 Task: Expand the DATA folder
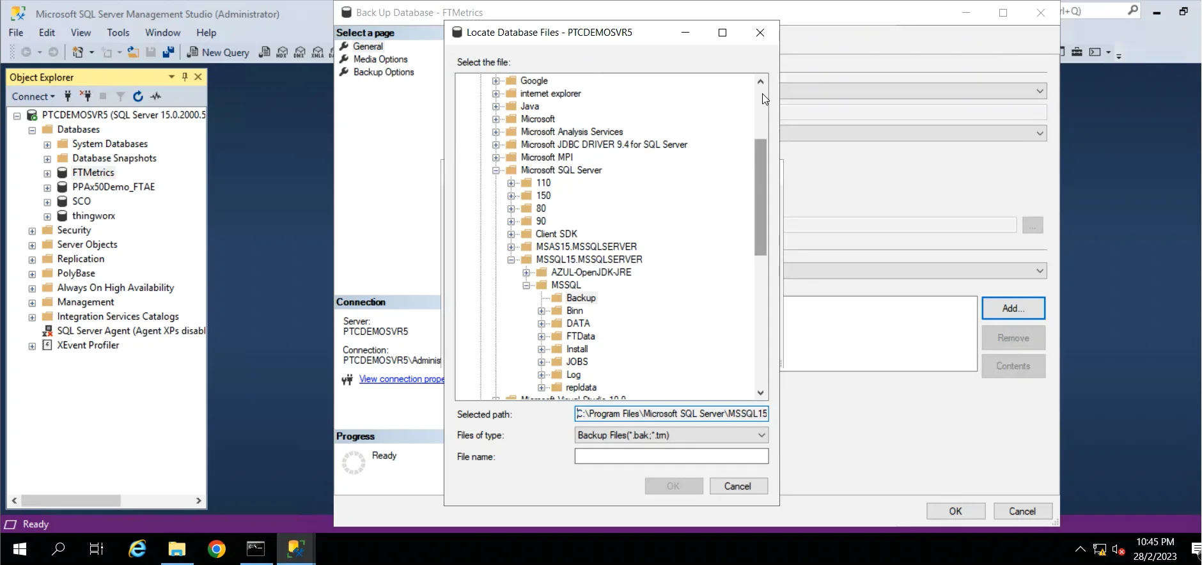pyautogui.click(x=542, y=324)
